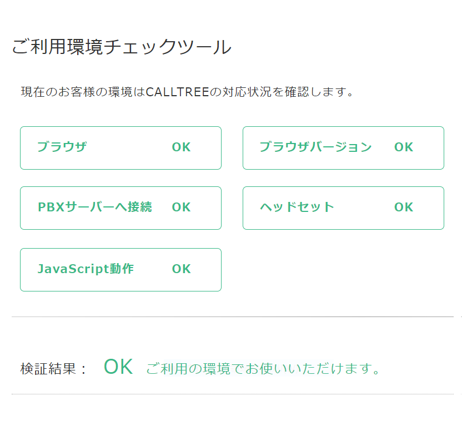Viewport: 462px width, 440px height.
Task: Click the PBXサーバーへ接続 label text
Action: (95, 207)
